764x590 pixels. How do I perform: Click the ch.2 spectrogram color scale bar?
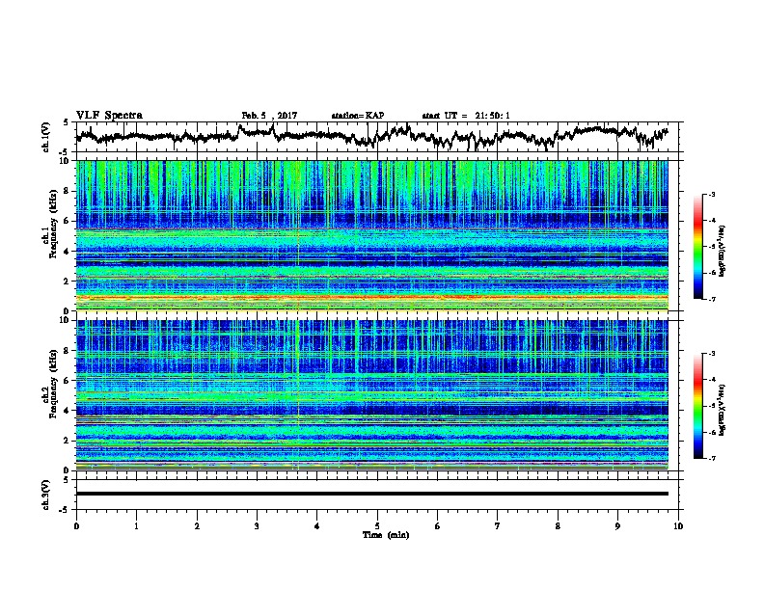[698, 406]
